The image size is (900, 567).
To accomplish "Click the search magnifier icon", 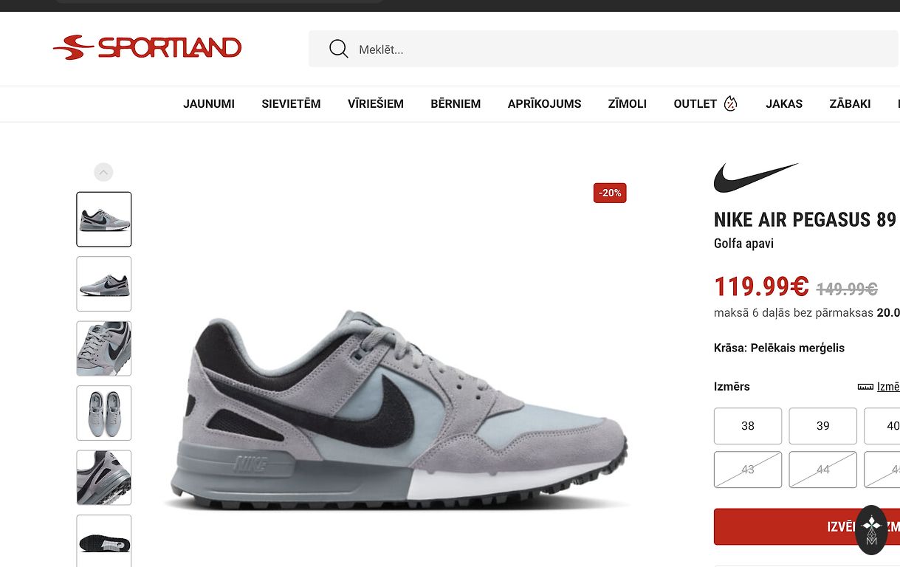I will click(338, 49).
